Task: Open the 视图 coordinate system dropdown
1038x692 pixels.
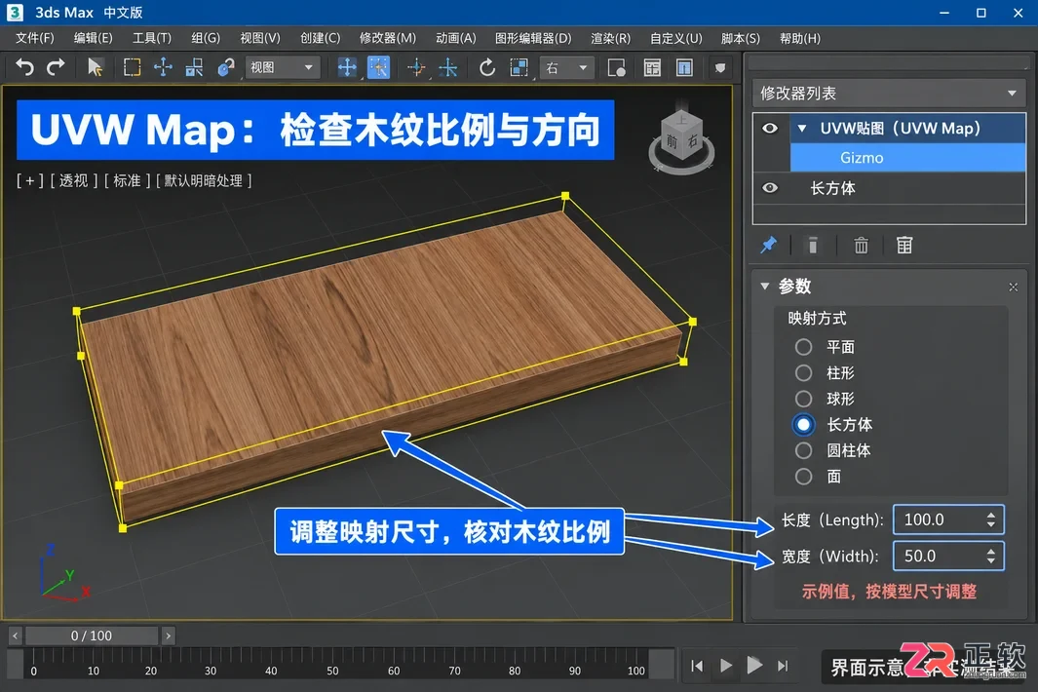Action: pyautogui.click(x=283, y=67)
